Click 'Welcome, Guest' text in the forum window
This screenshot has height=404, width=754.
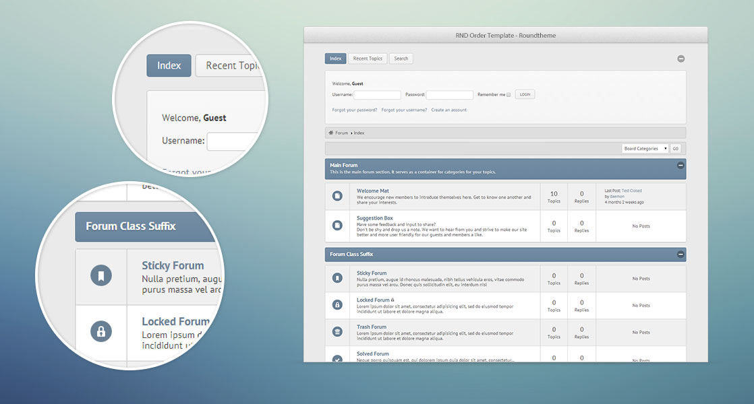click(x=348, y=83)
